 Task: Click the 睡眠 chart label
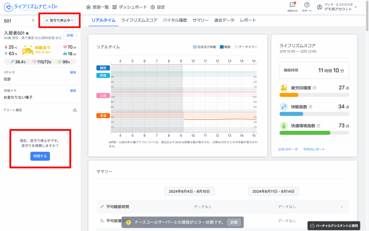click(103, 68)
